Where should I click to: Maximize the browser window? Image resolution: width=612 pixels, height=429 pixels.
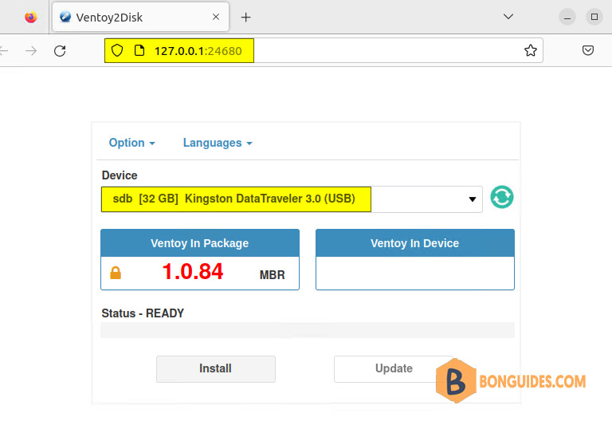point(594,17)
